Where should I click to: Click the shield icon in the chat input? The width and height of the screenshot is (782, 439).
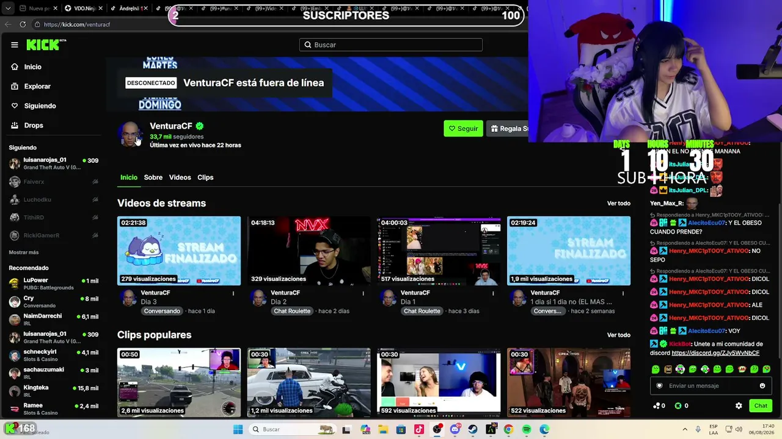tap(659, 386)
